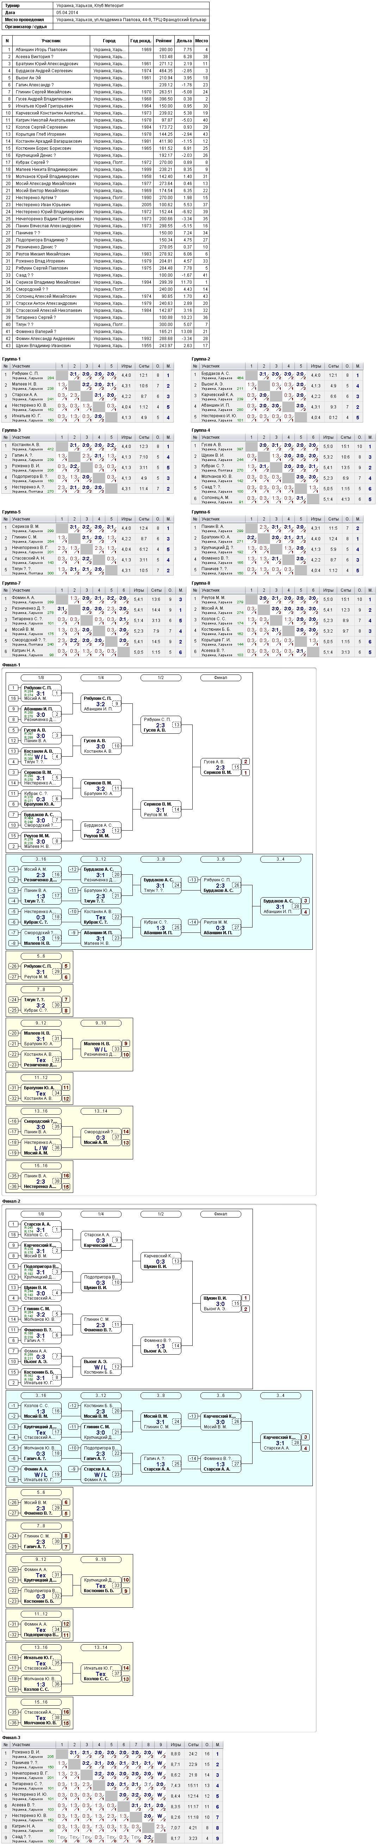Select participant 'Стасовский Алексей Николаевич'
Image resolution: width=379 pixels, height=1848 pixels.
point(49,310)
